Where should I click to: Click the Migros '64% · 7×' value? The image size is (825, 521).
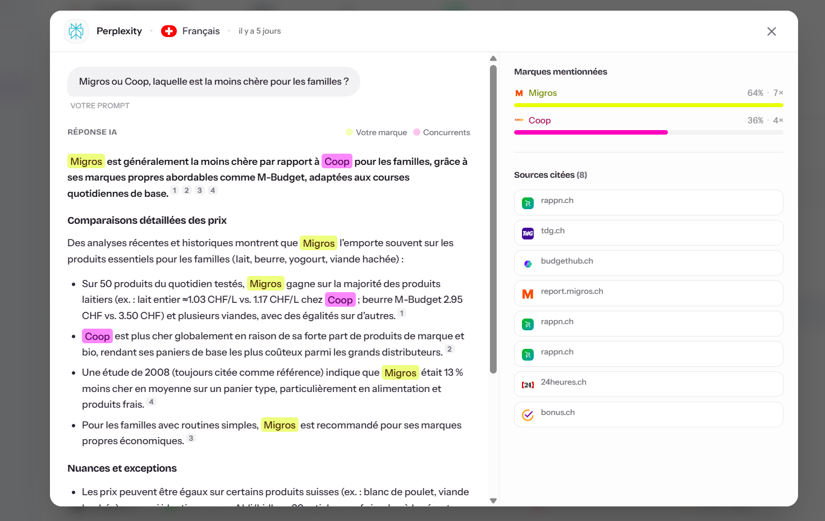pyautogui.click(x=766, y=93)
